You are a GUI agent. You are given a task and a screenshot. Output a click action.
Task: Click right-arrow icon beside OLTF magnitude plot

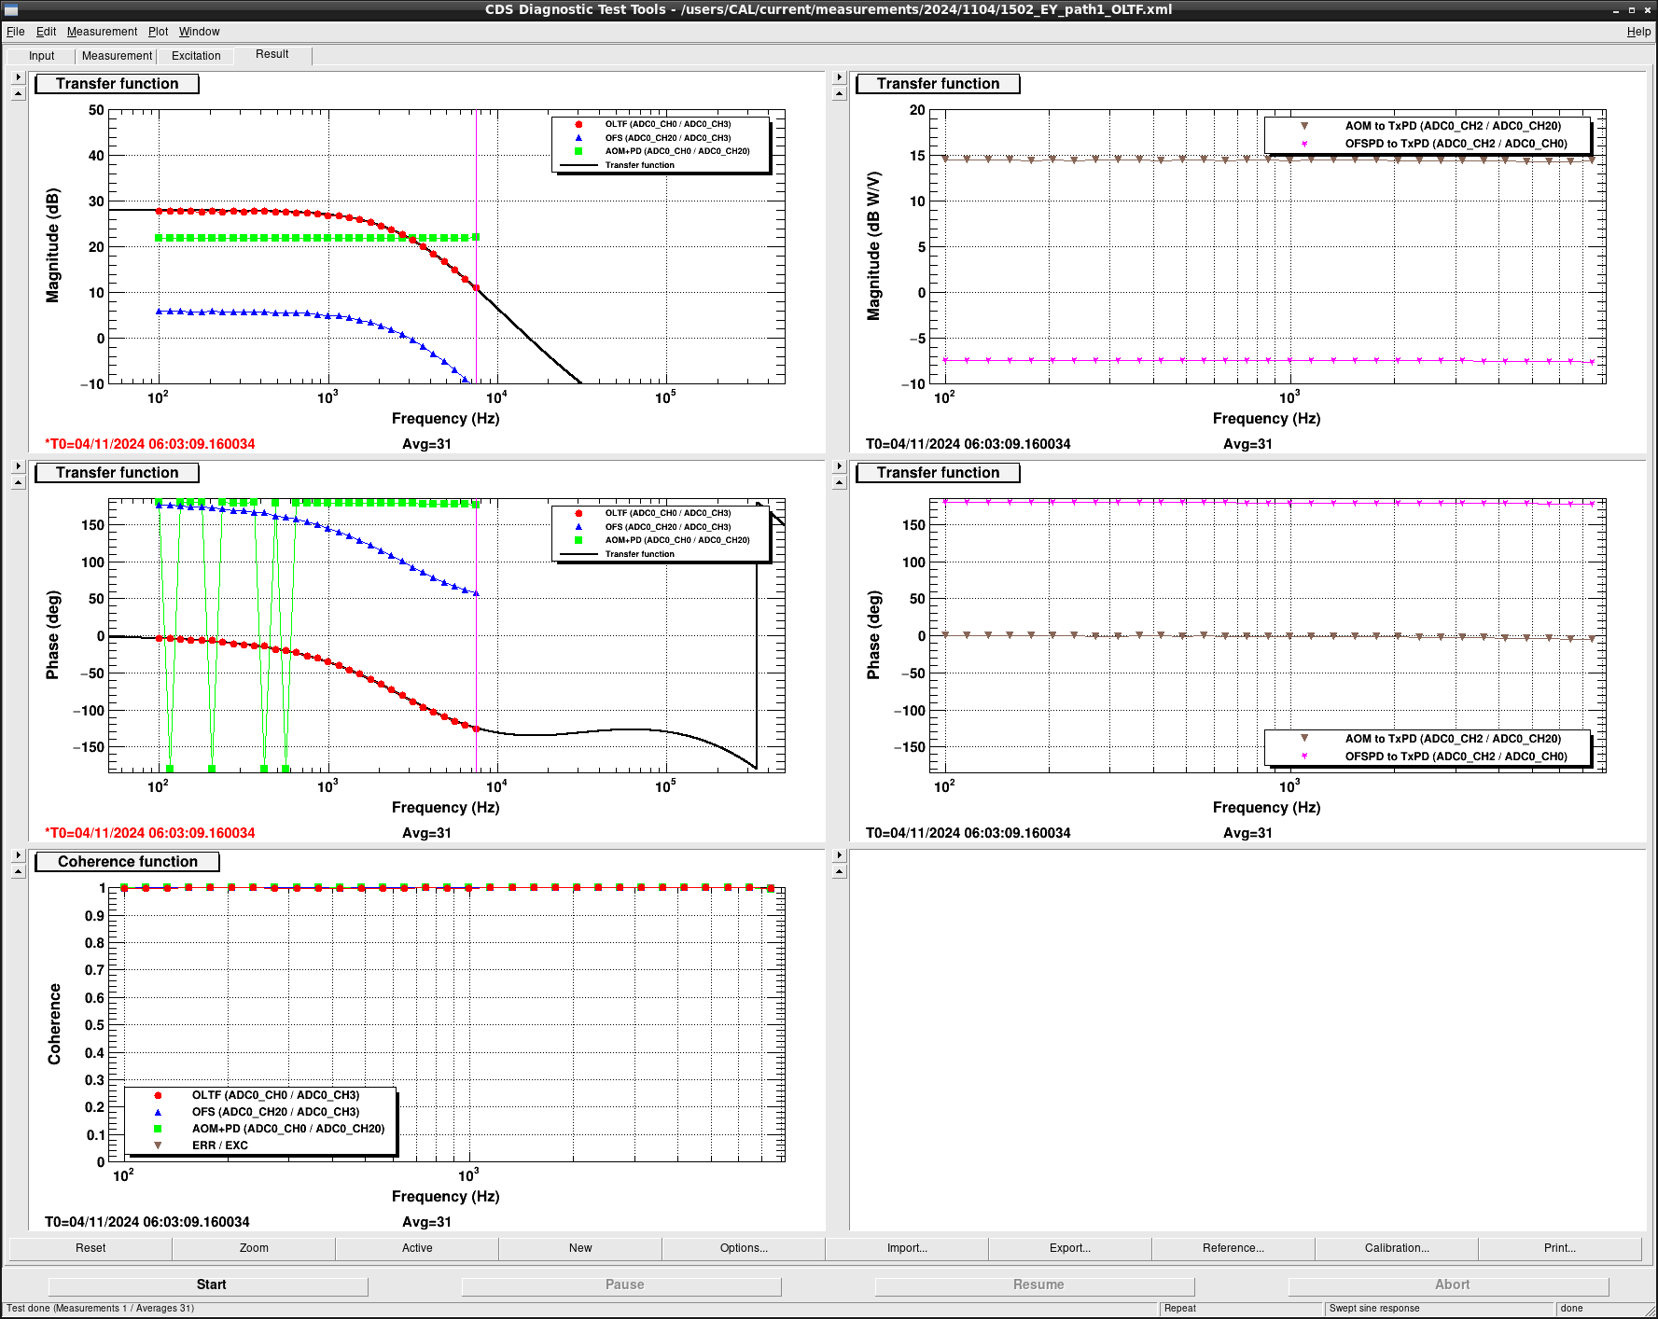(x=18, y=77)
